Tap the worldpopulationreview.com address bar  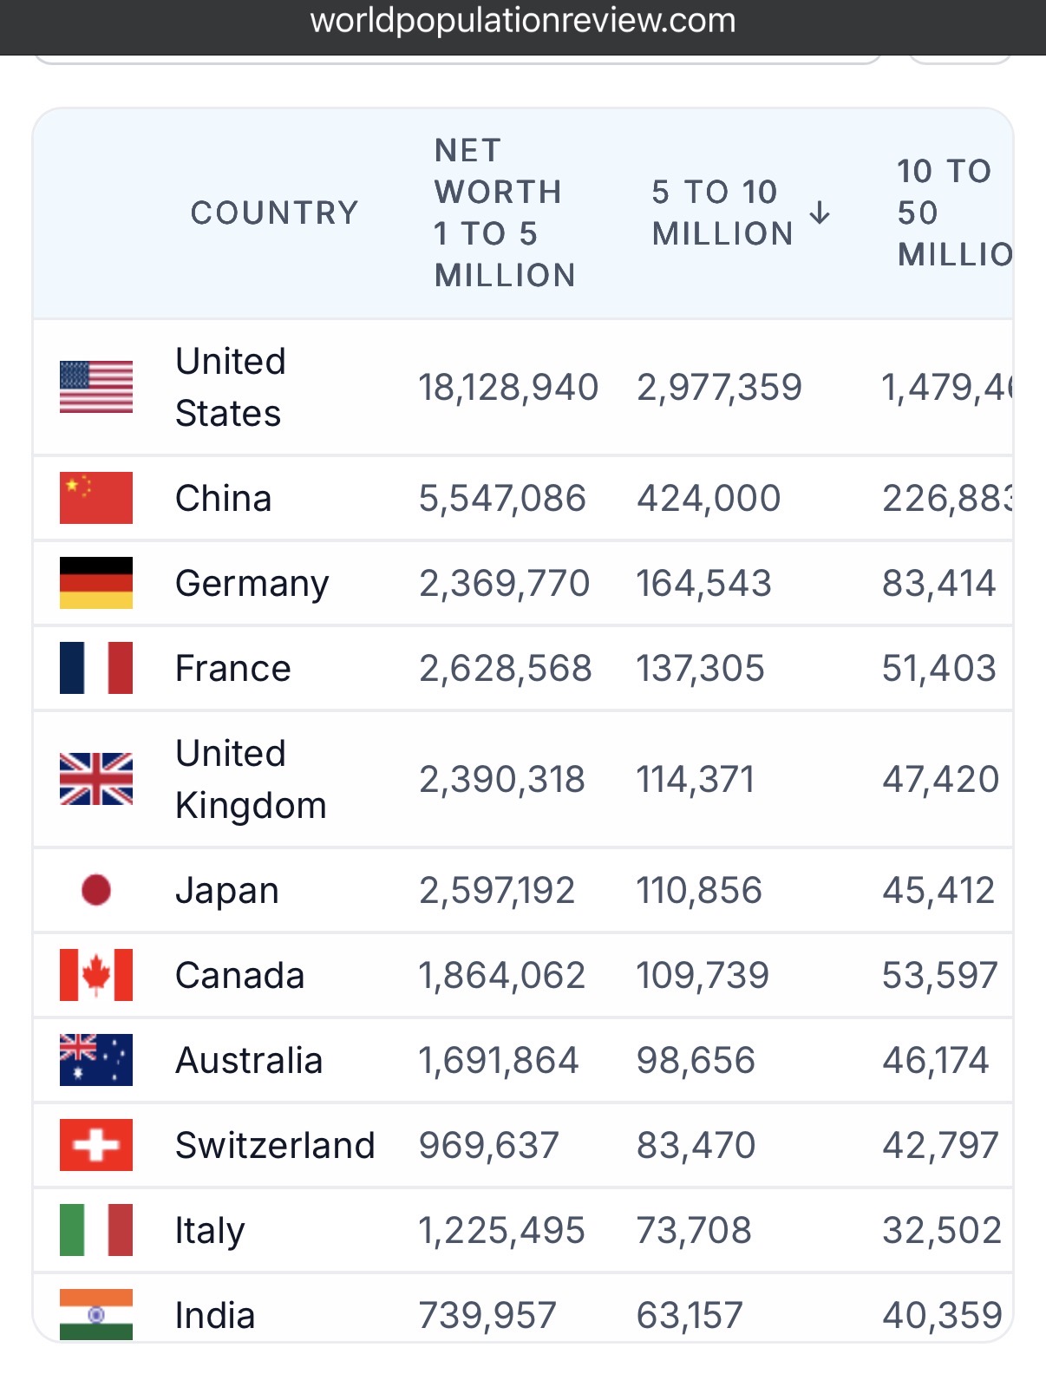523,20
